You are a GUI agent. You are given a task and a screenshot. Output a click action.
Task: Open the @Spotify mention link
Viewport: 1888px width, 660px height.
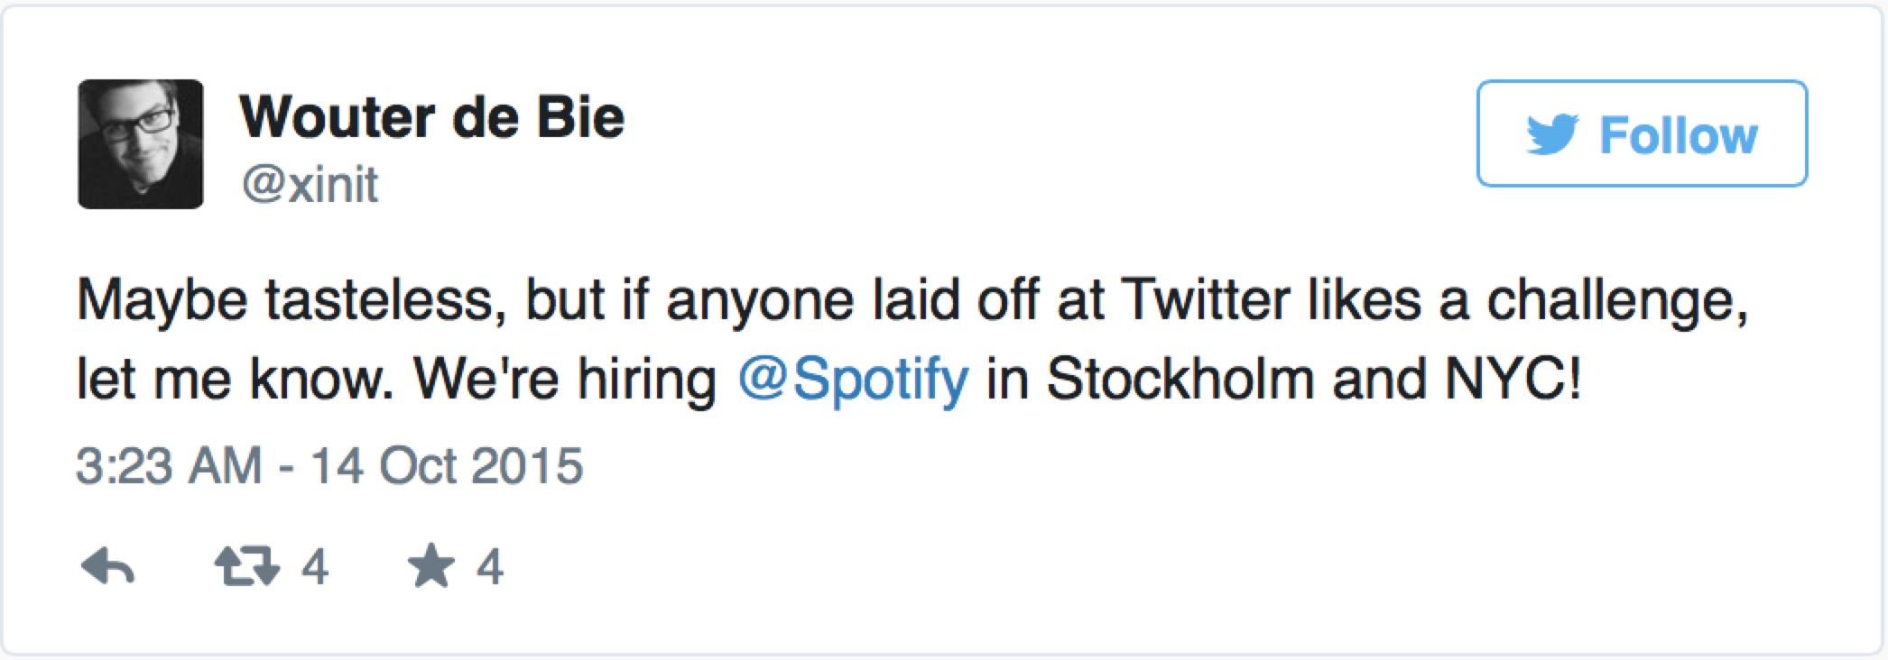click(x=853, y=379)
